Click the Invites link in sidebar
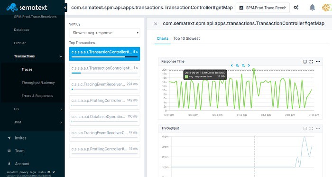Image resolution: width=332 pixels, height=177 pixels. [20, 138]
